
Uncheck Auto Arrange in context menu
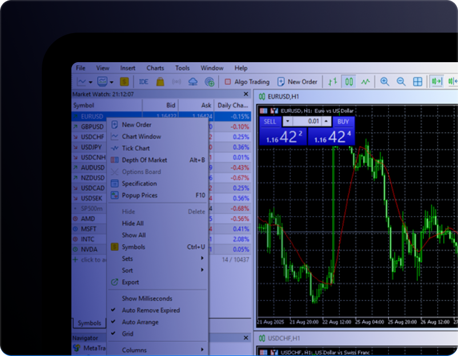pos(140,322)
